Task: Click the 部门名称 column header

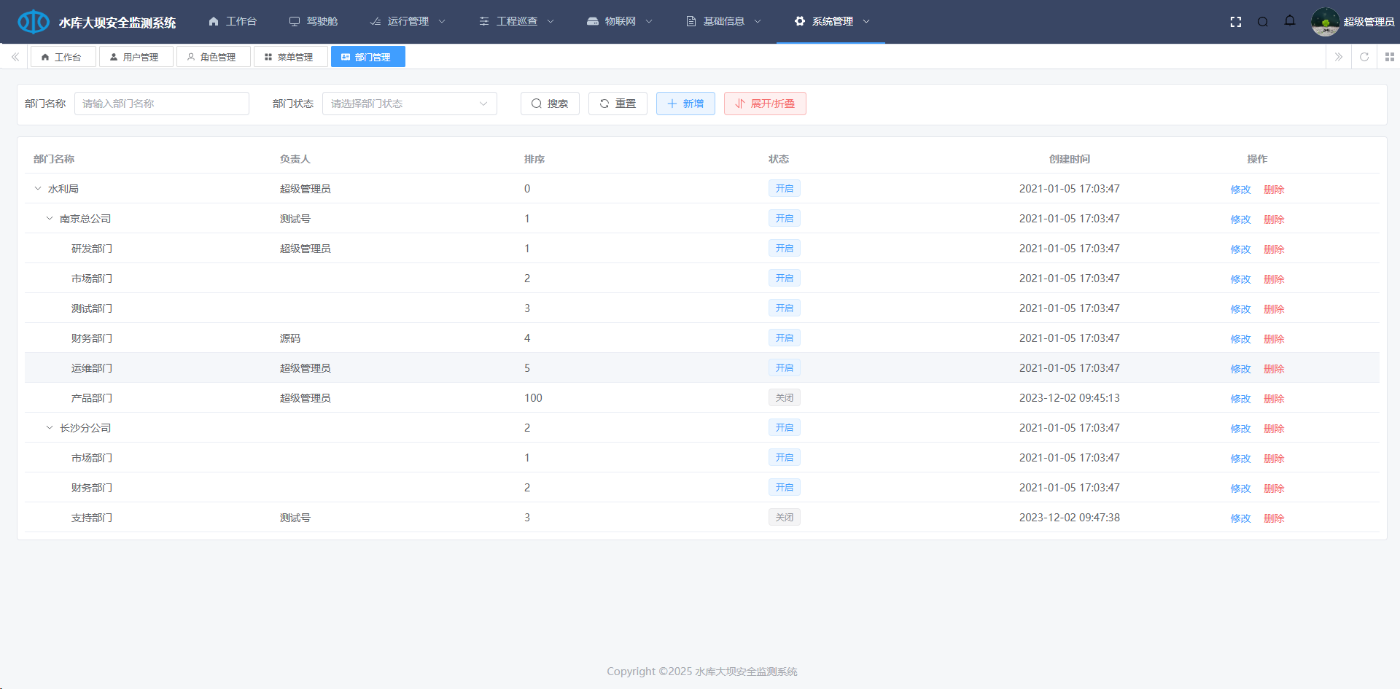Action: coord(54,159)
